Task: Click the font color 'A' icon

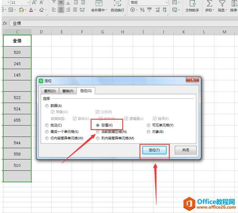Action: (x=31, y=10)
